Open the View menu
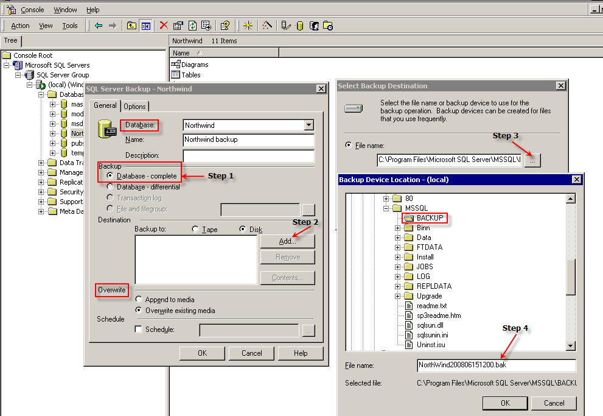This screenshot has width=603, height=416. 46,26
